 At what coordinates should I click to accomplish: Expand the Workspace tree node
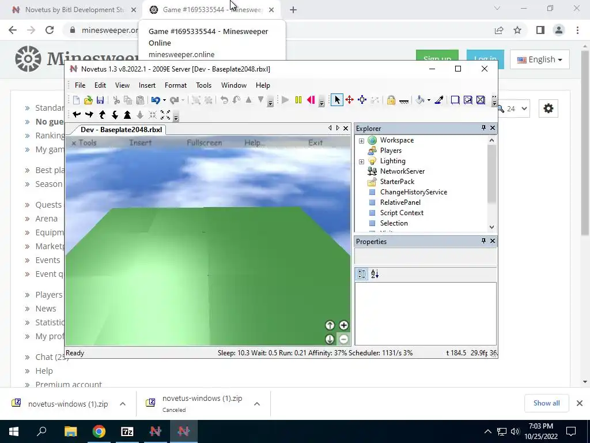point(362,141)
